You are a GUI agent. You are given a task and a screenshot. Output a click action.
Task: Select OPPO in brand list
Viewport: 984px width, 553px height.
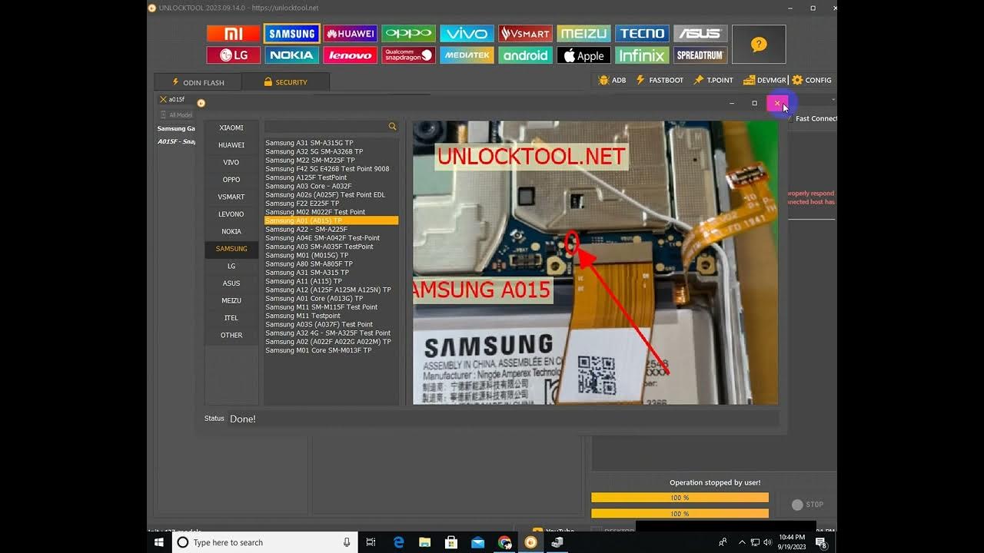231,180
